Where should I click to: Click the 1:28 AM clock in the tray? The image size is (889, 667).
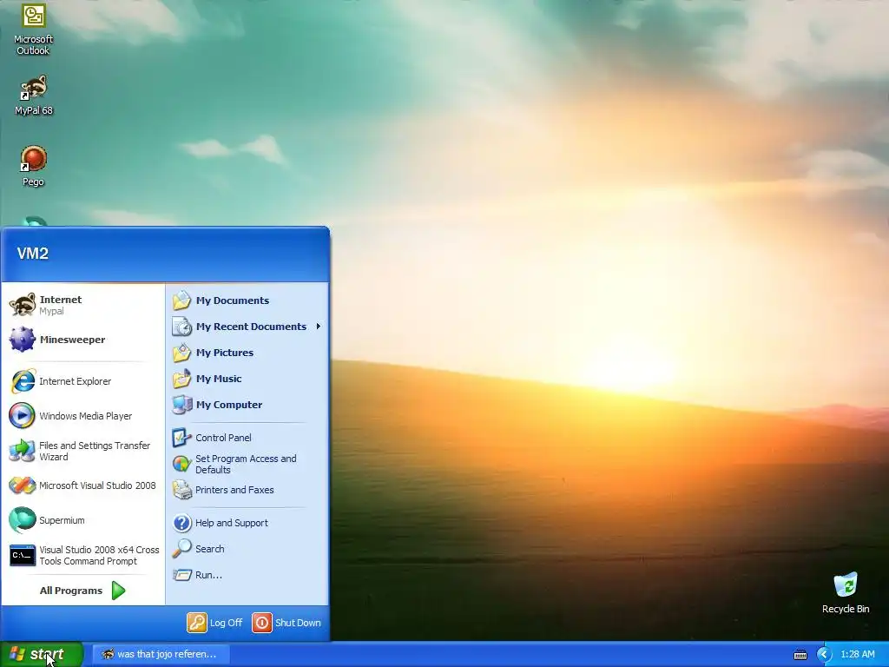tap(857, 654)
